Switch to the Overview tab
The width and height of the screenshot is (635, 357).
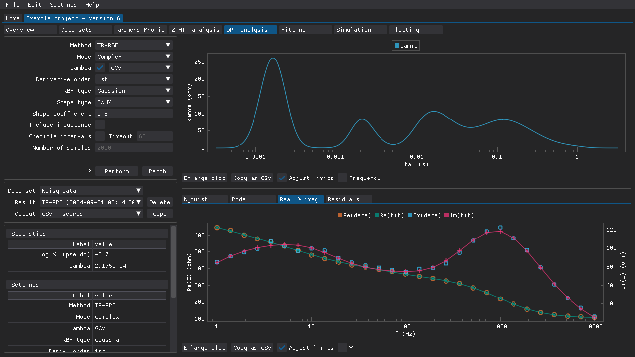[x=30, y=30]
